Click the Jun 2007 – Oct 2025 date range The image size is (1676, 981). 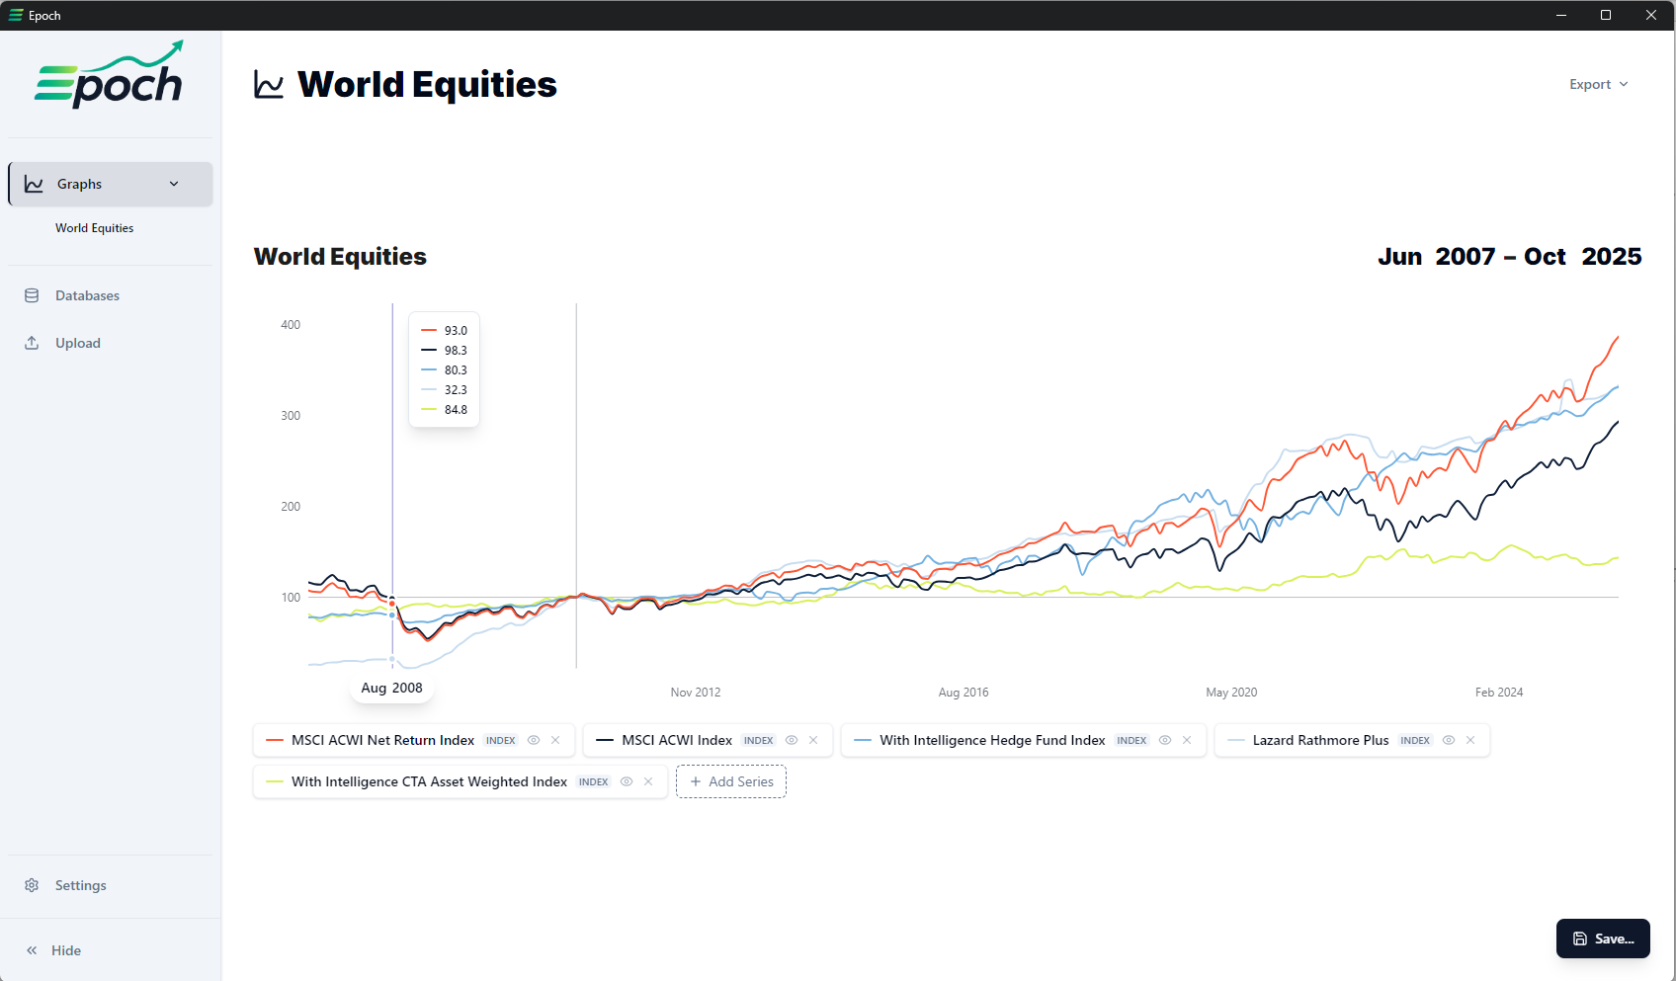coord(1510,257)
